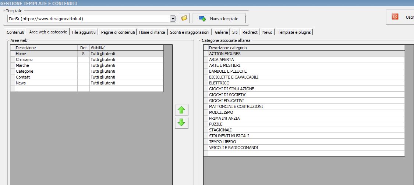Screen dimensions: 414x185
Task: Select the BAMBOLE E PELUCHE category
Action: pyautogui.click(x=304, y=71)
